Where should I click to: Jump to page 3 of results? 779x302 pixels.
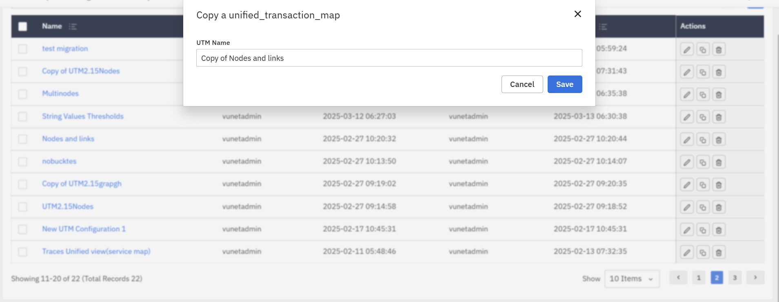[x=735, y=278]
